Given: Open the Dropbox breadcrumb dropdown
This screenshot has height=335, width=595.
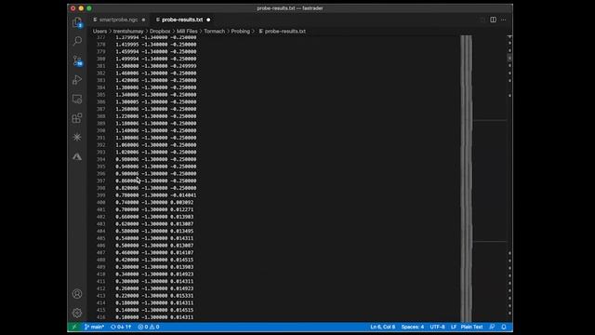Looking at the screenshot, I should point(160,31).
